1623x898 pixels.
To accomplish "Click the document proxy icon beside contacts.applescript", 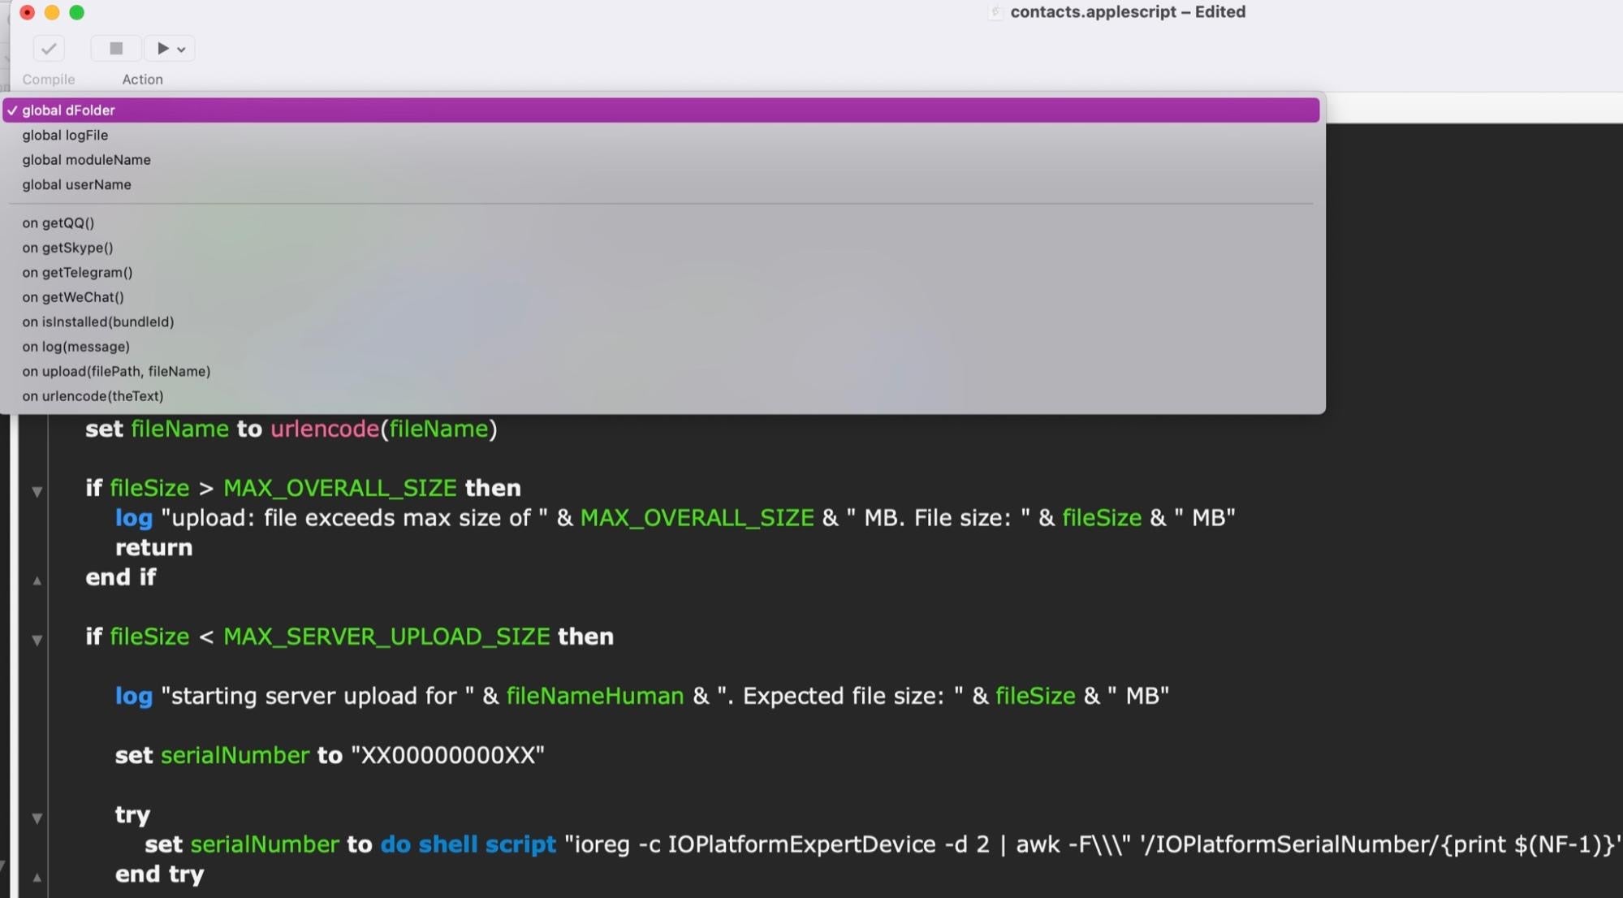I will click(995, 12).
